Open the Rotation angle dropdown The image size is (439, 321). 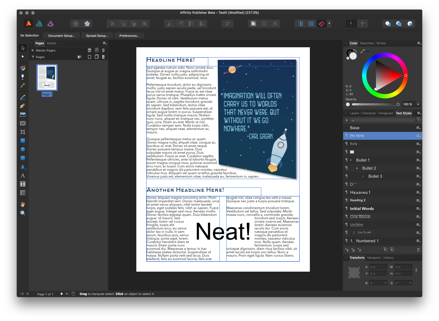[x=385, y=283]
